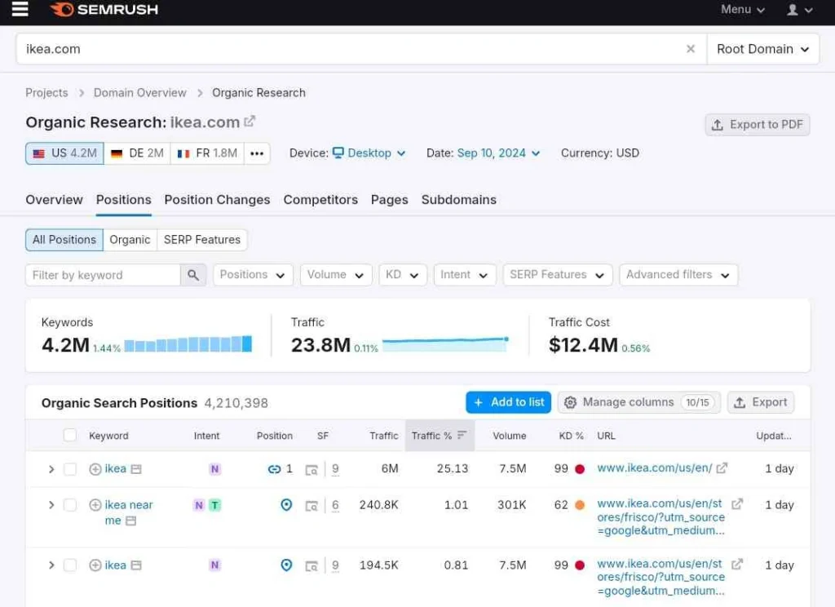Check the first ikea row checkbox
Image resolution: width=835 pixels, height=607 pixels.
click(x=70, y=469)
